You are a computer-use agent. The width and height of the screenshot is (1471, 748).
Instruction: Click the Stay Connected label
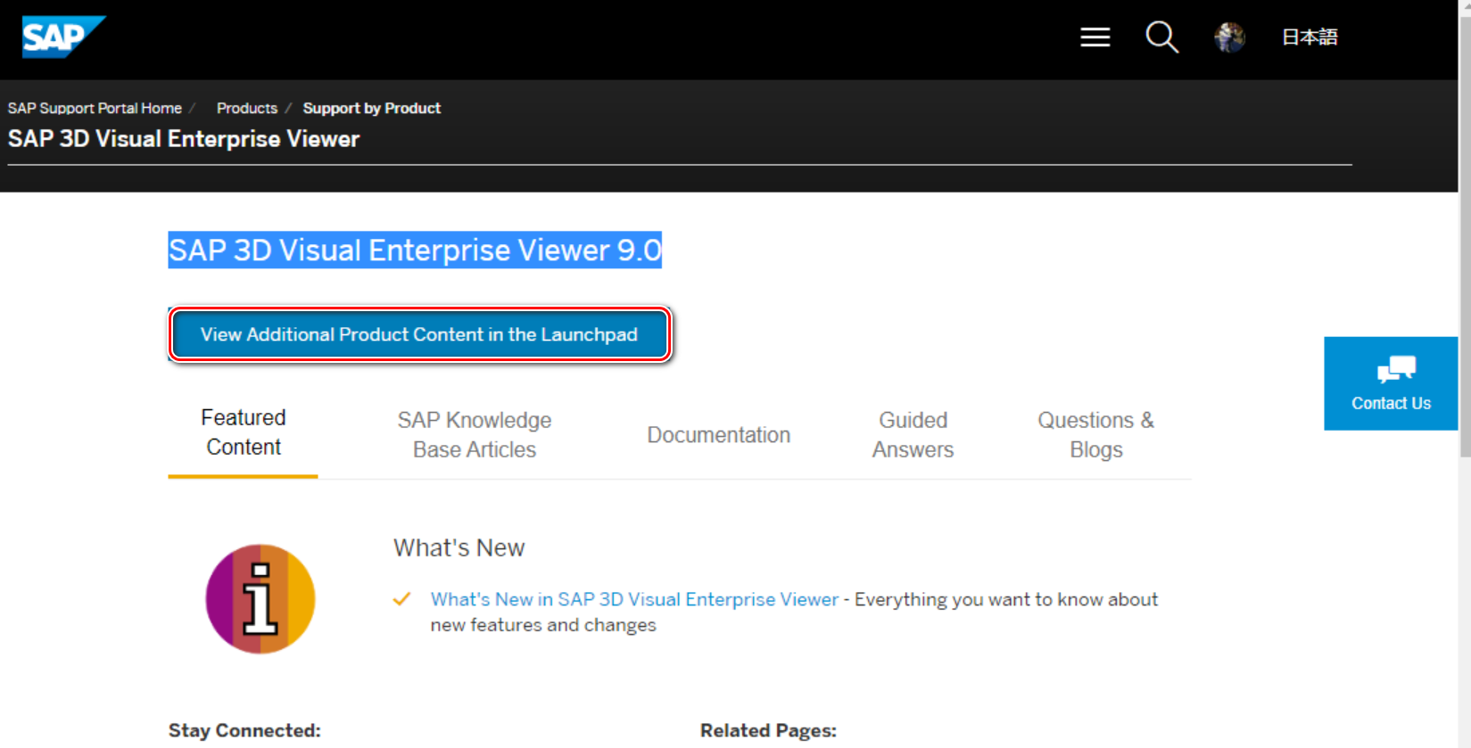(244, 730)
